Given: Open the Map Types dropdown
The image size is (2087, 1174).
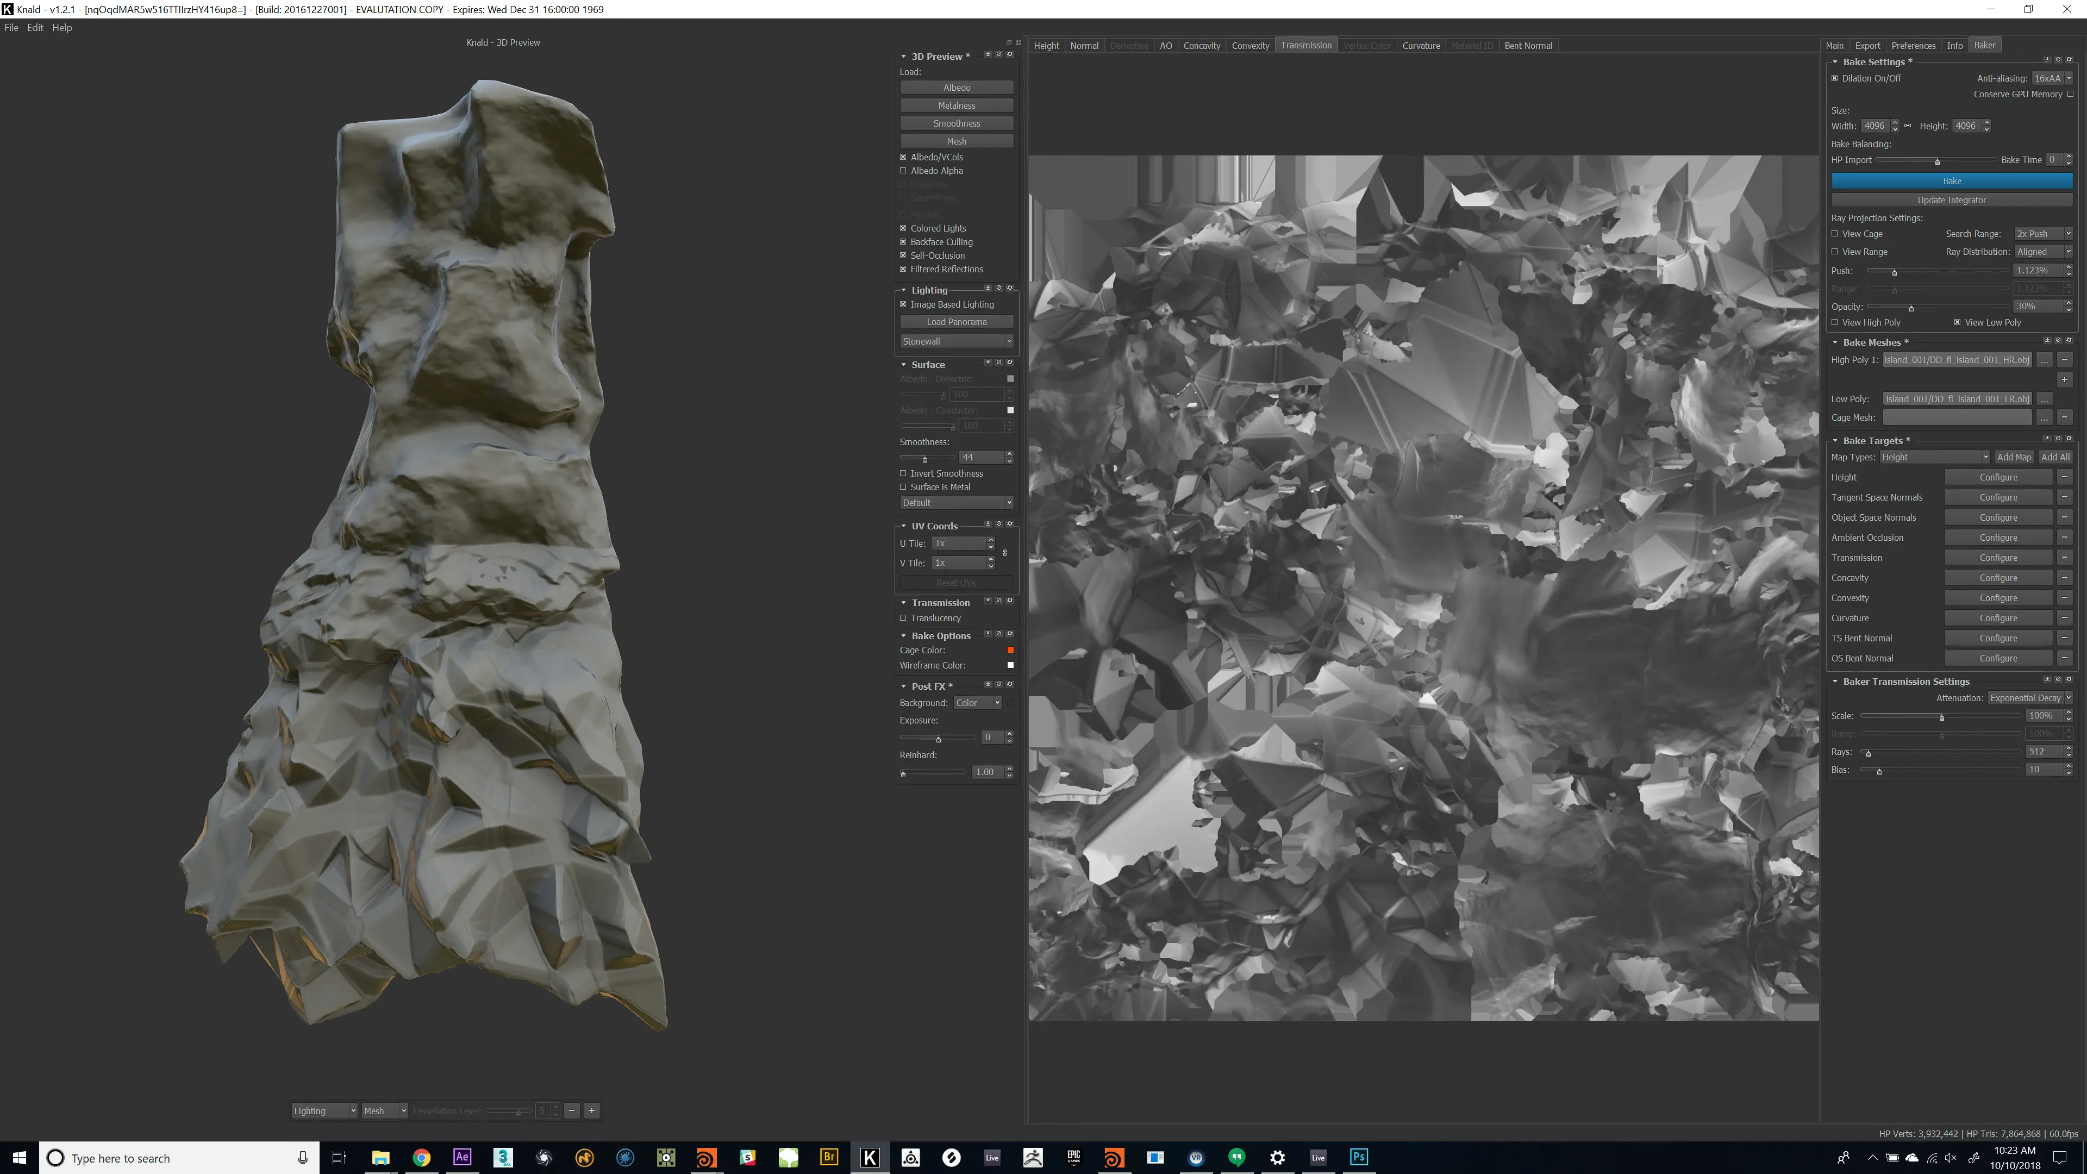Looking at the screenshot, I should click(x=1934, y=457).
